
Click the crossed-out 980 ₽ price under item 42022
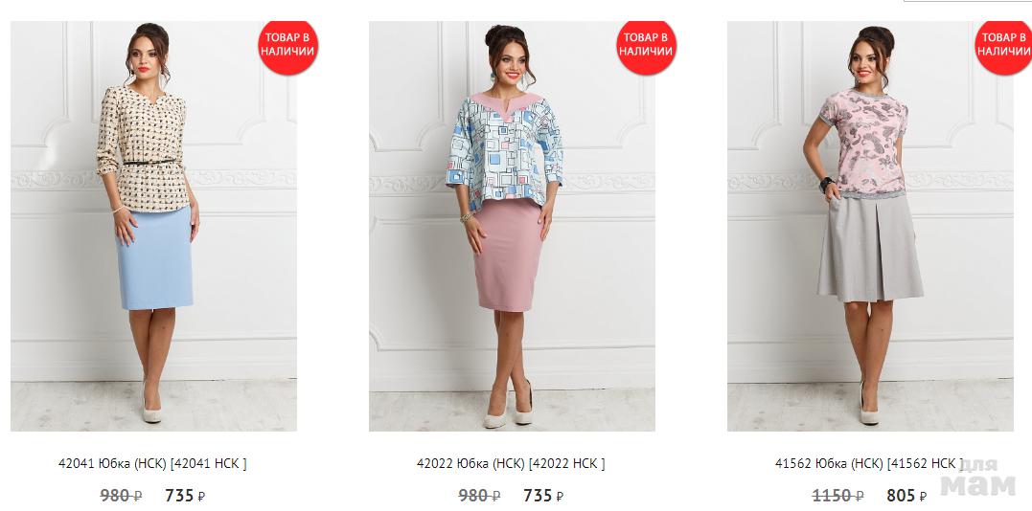[479, 496]
